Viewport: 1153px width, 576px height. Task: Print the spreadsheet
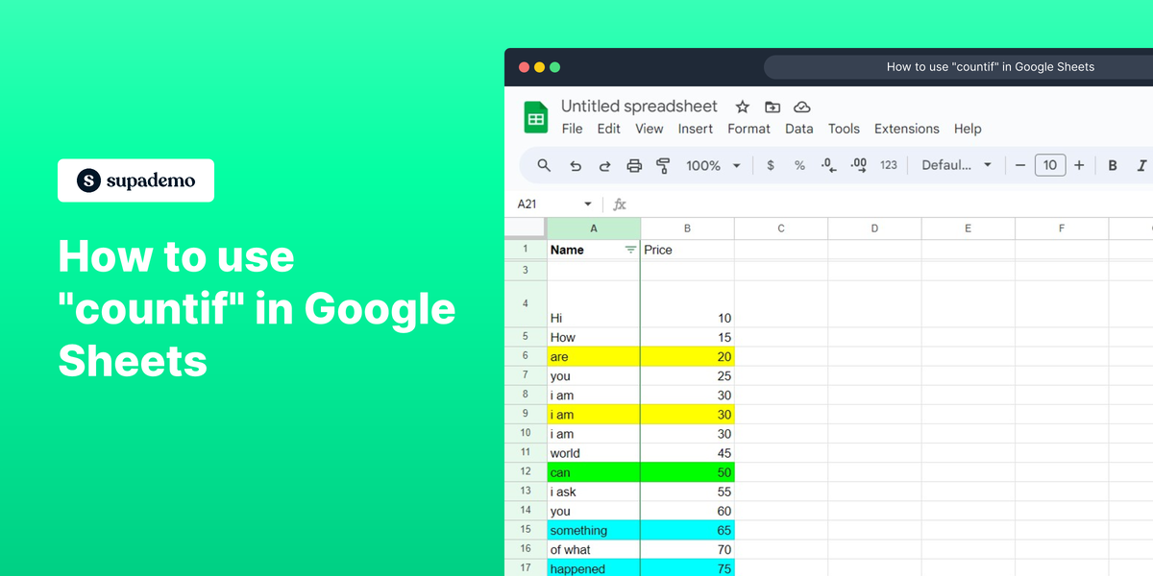click(634, 165)
